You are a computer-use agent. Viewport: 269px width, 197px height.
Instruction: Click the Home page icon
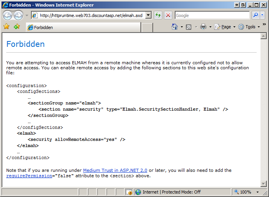click(x=175, y=27)
